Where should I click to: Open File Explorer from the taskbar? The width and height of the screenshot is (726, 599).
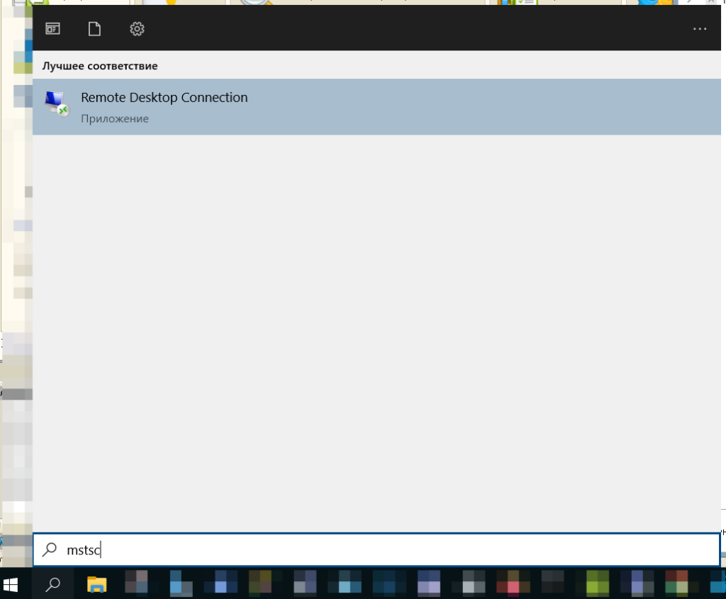click(96, 585)
